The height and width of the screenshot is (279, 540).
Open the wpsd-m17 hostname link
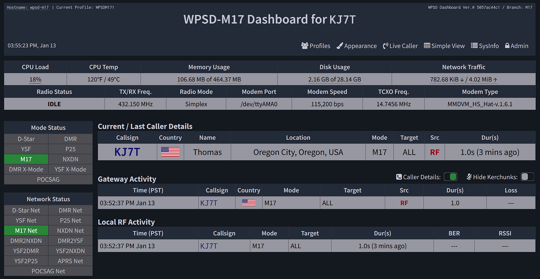[x=28, y=7]
